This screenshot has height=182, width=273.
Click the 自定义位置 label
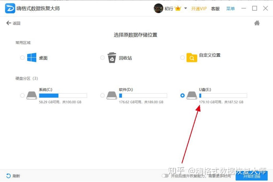click(210, 55)
